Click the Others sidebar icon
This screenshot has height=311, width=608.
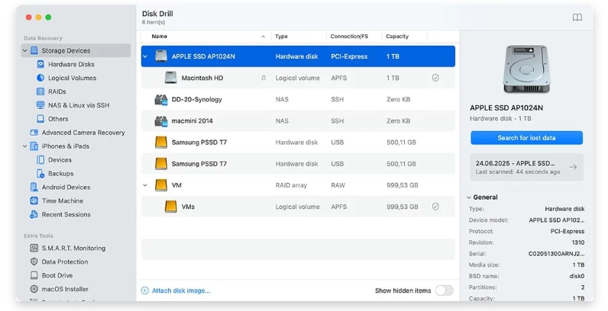click(40, 119)
